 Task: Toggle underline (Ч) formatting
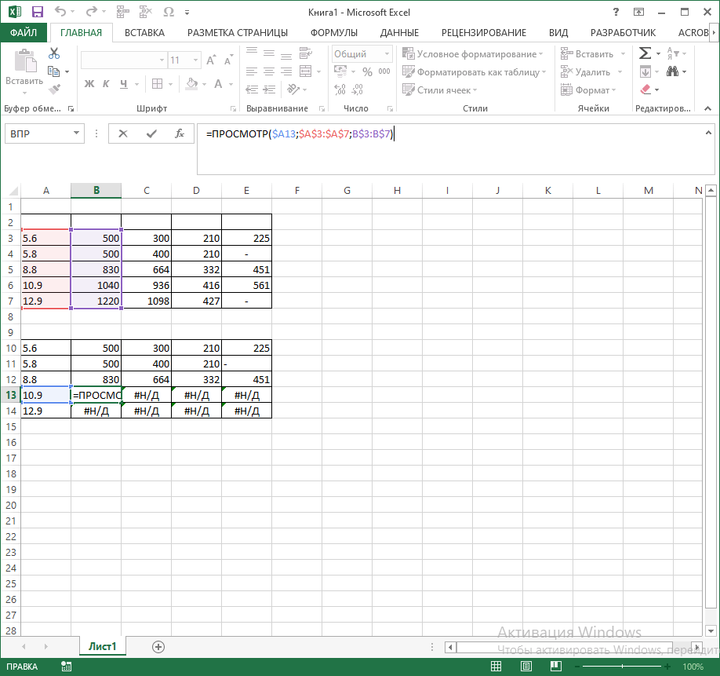(x=123, y=84)
